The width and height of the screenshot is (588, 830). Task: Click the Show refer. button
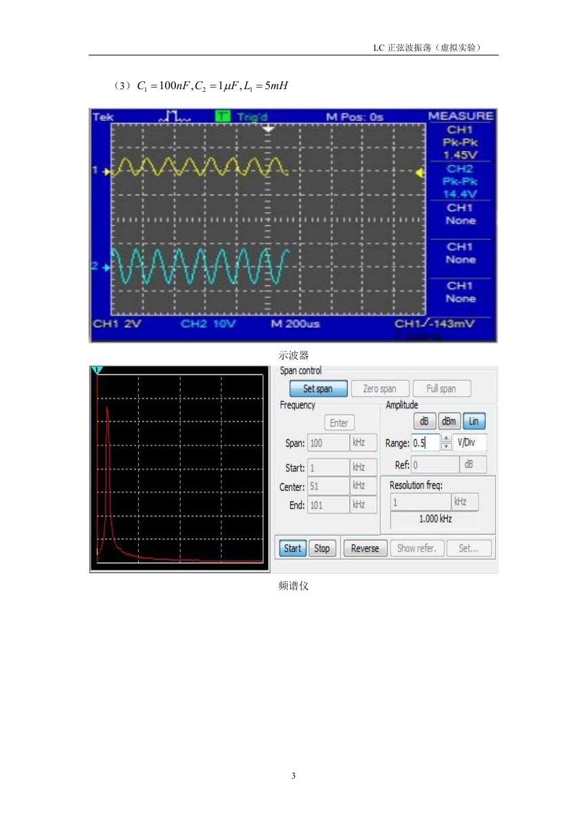click(x=417, y=548)
